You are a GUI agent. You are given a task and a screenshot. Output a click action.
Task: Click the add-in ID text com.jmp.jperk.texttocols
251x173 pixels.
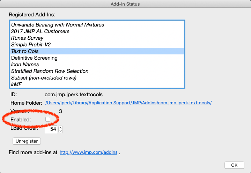pyautogui.click(x=73, y=95)
